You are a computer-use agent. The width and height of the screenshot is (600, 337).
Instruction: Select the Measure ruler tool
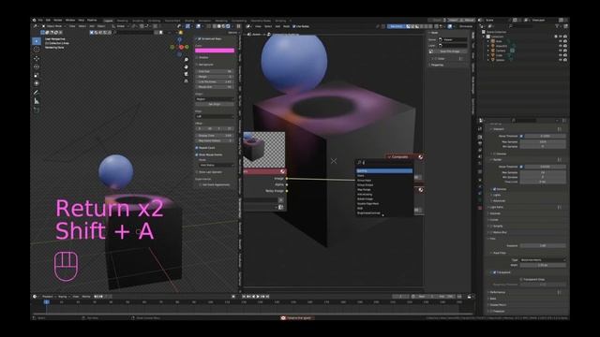[37, 101]
